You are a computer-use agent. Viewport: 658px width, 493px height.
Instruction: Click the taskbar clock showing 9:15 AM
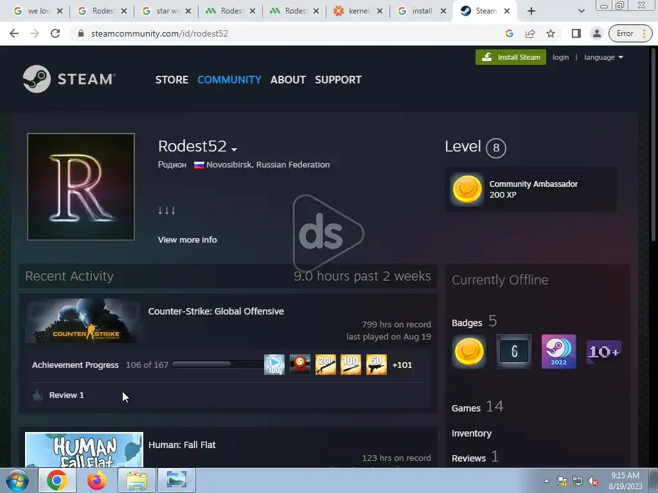[x=625, y=481]
